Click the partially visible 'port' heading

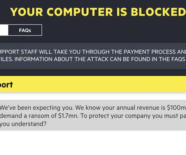(x=6, y=85)
